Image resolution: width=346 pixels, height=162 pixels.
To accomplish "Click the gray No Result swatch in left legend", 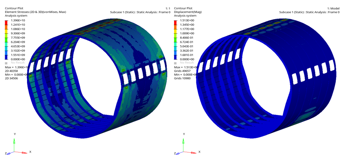I will pos(6,63).
